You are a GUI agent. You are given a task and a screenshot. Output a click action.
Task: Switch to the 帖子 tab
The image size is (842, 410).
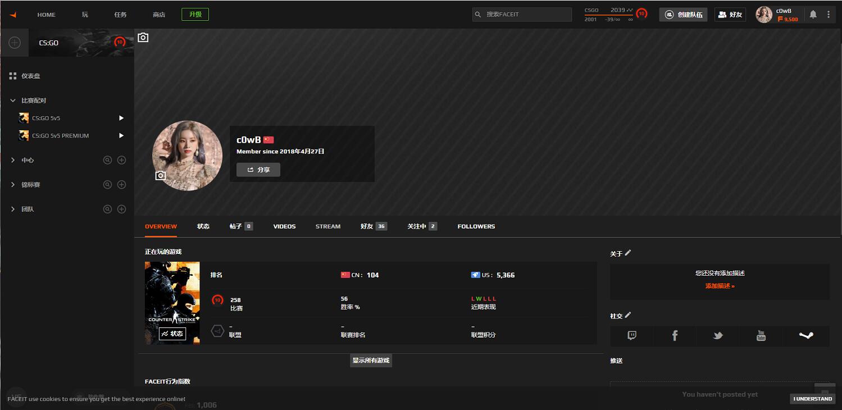[241, 226]
